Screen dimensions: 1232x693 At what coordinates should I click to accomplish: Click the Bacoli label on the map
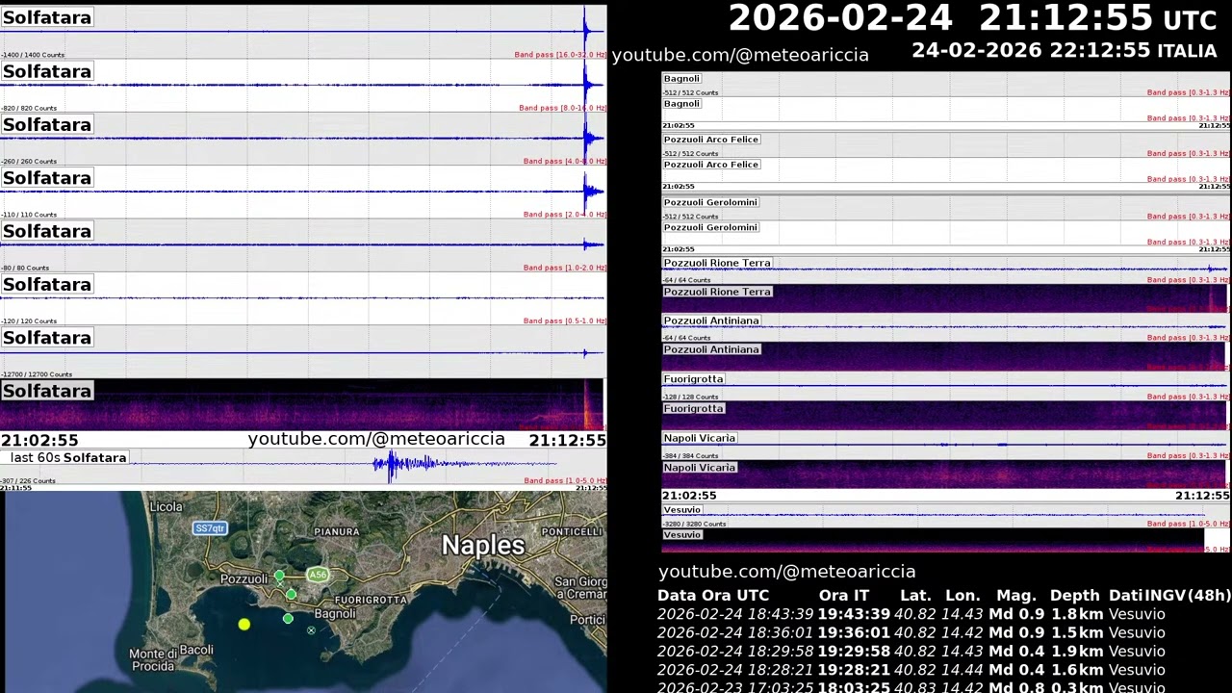coord(196,650)
